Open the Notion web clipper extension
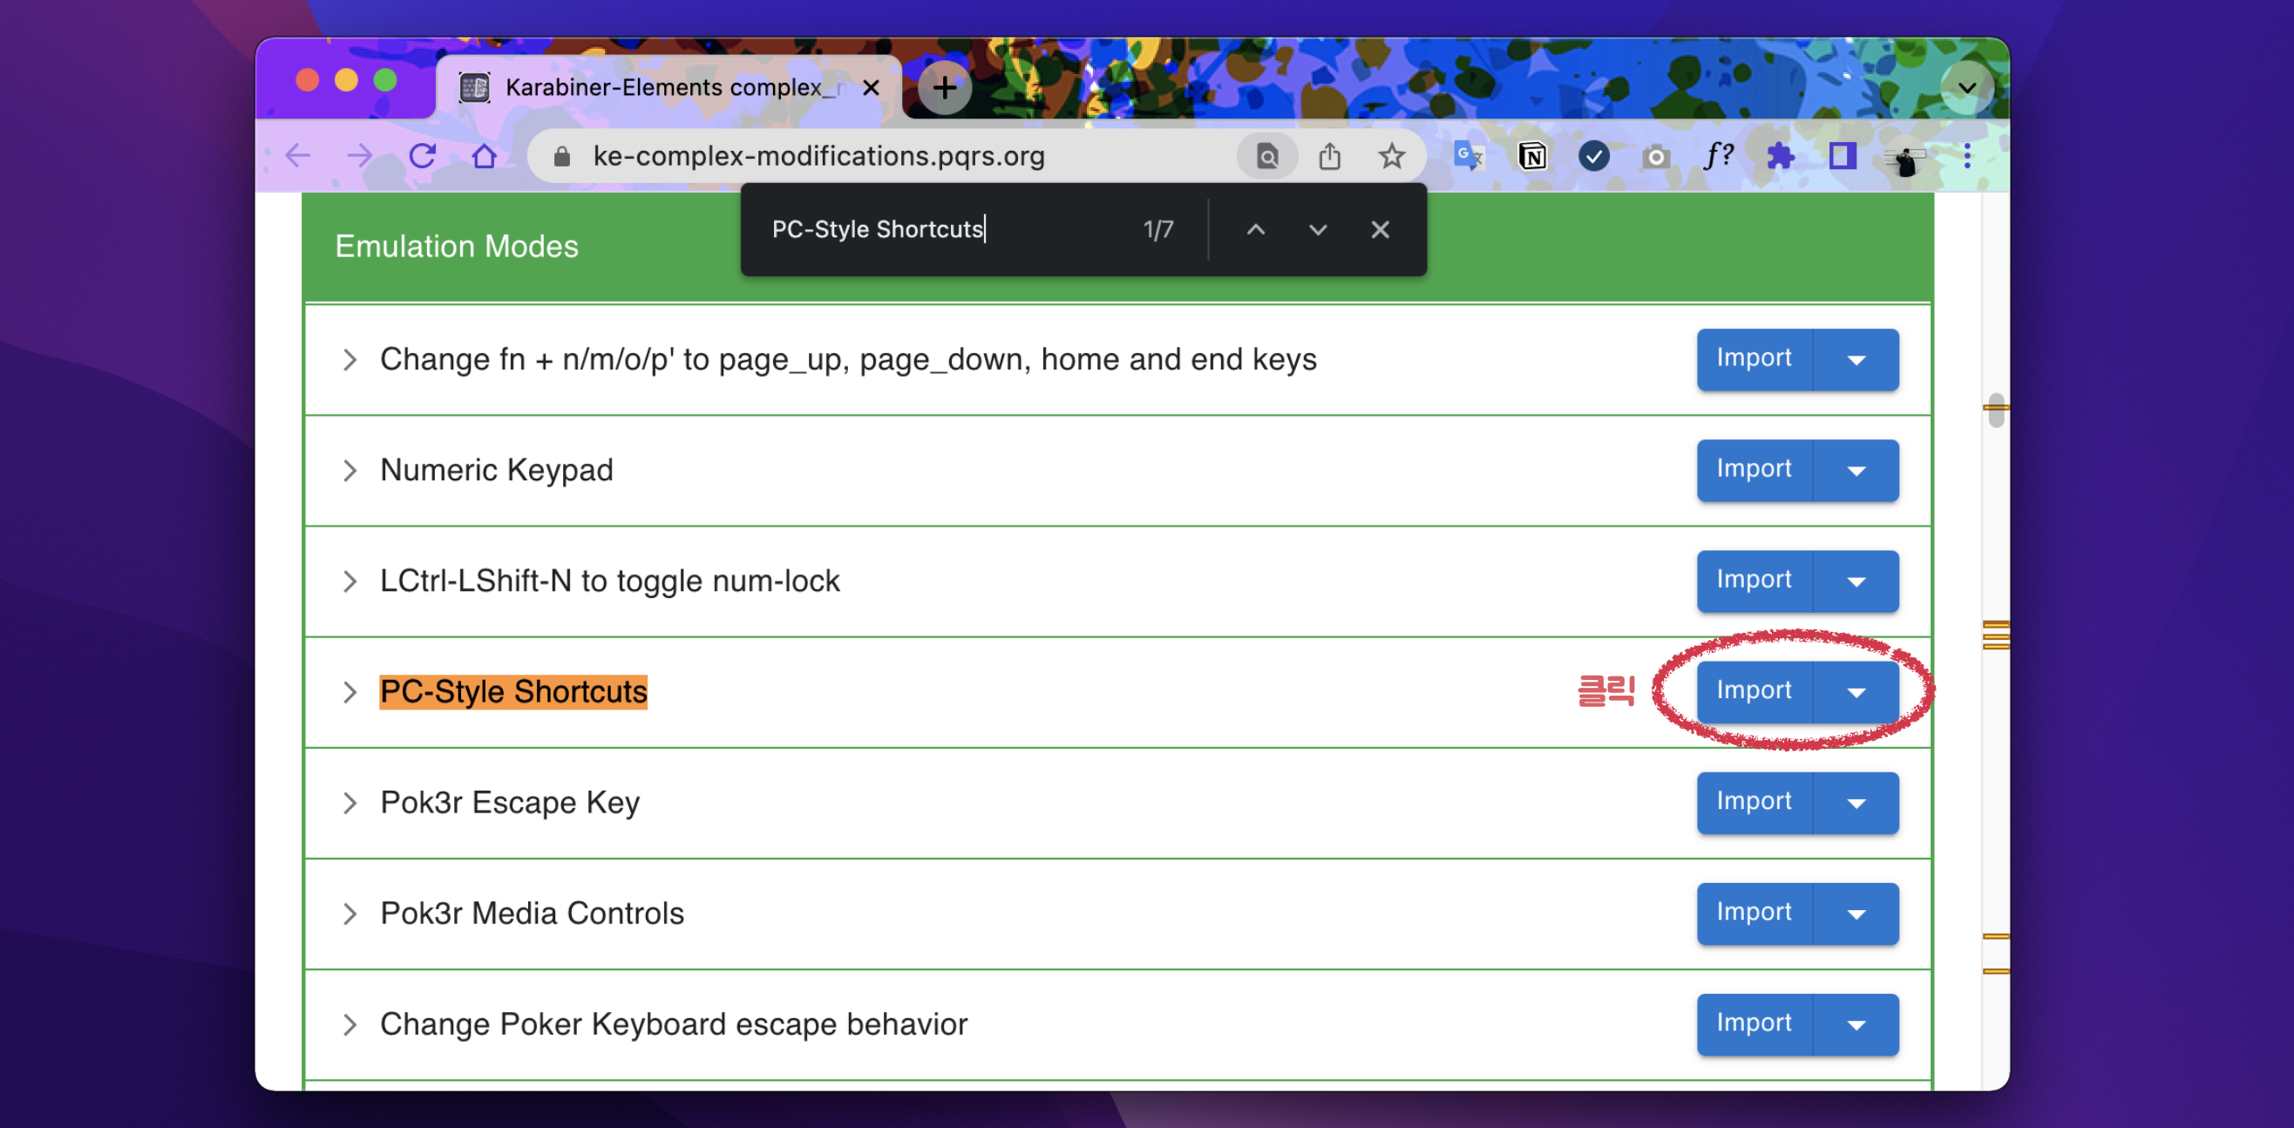The image size is (2294, 1128). tap(1531, 156)
